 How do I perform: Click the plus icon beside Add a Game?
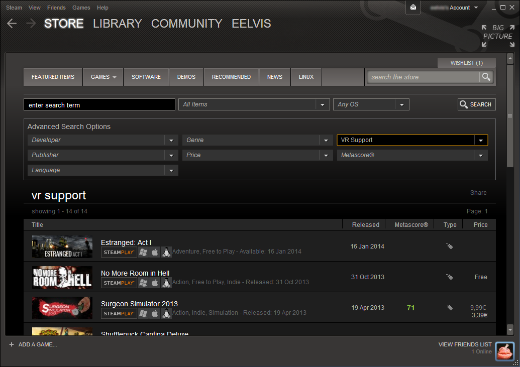[12, 344]
